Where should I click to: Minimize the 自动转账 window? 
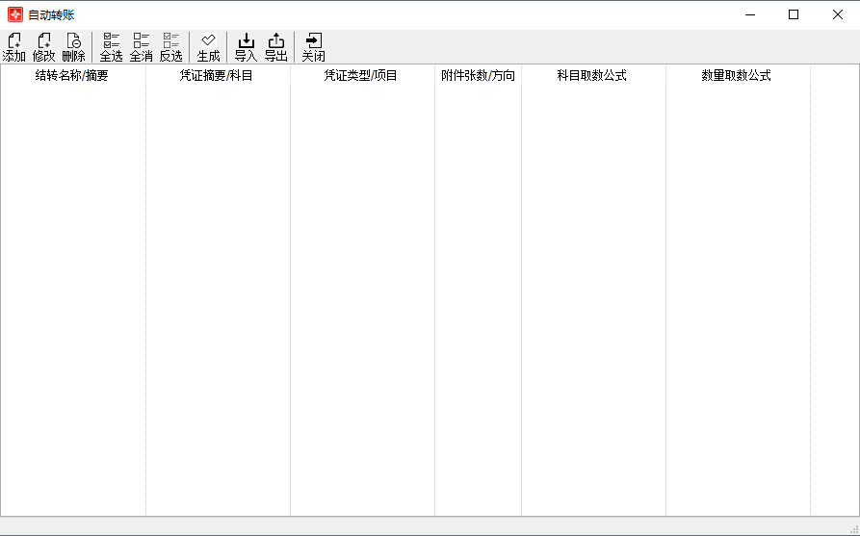tap(749, 14)
